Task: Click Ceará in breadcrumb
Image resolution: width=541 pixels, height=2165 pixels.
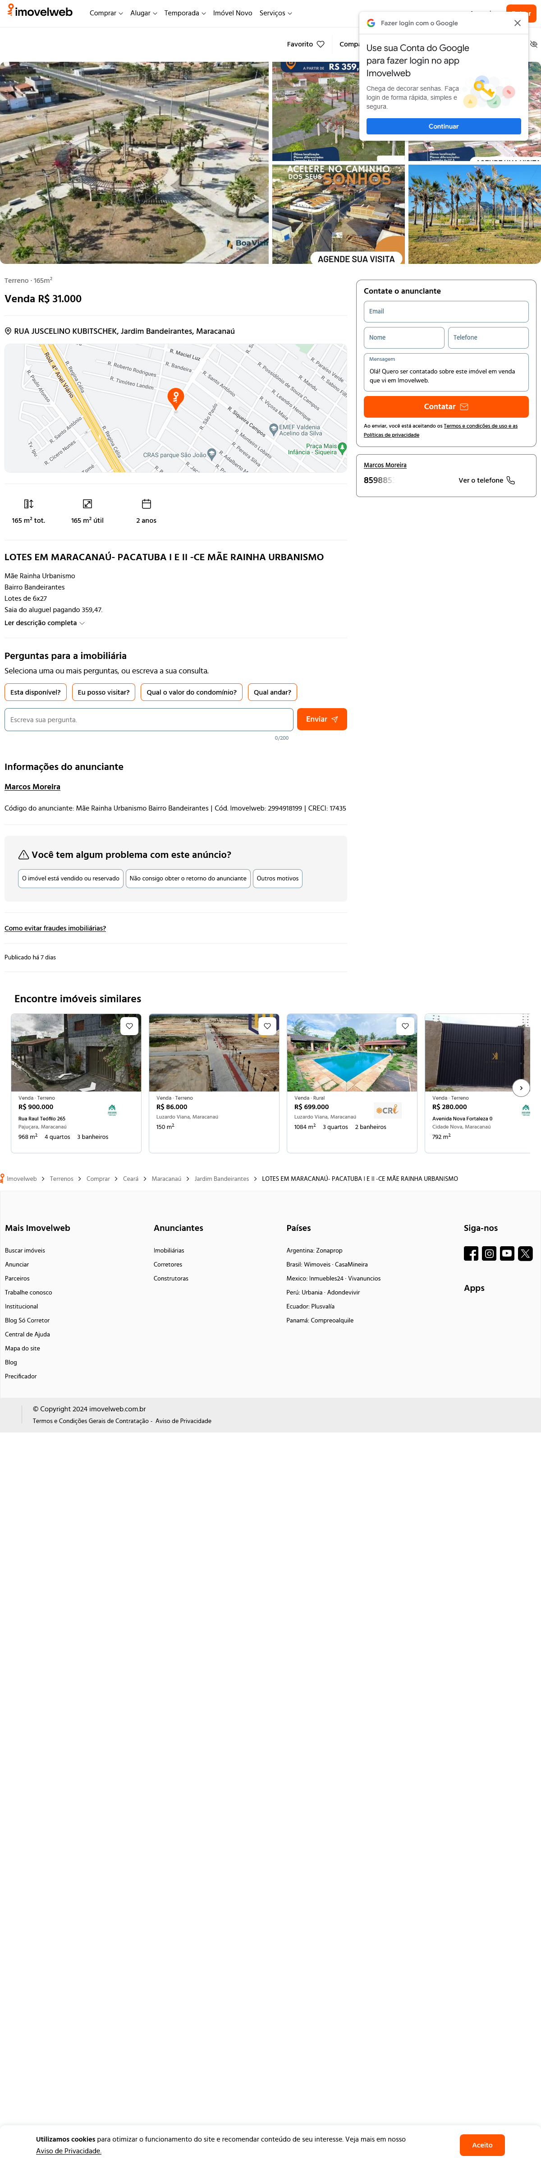Action: [131, 1178]
